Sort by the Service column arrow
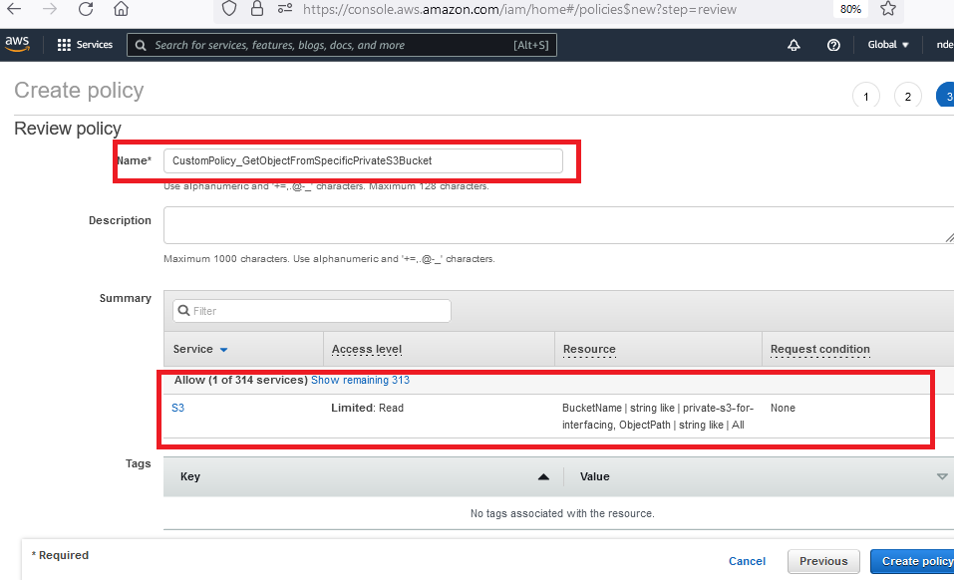954x583 pixels. coord(223,350)
